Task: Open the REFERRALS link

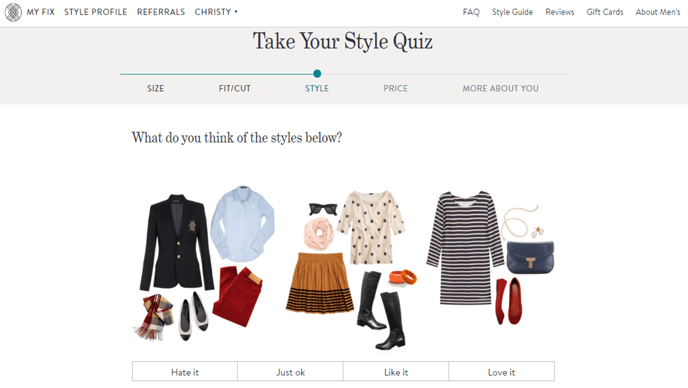Action: 161,12
